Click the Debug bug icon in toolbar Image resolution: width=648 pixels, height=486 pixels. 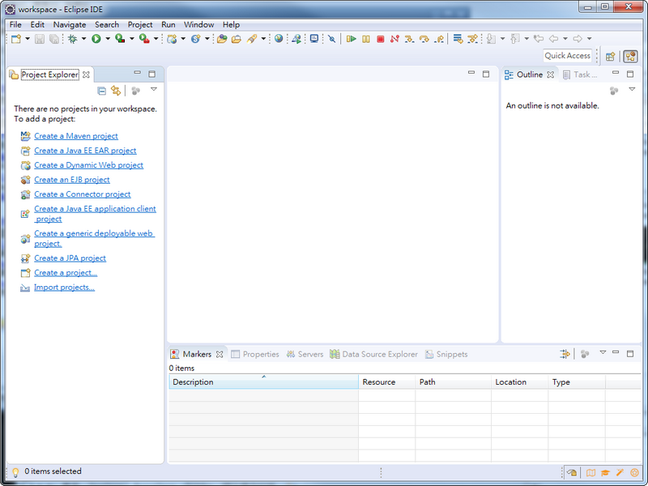tap(72, 39)
